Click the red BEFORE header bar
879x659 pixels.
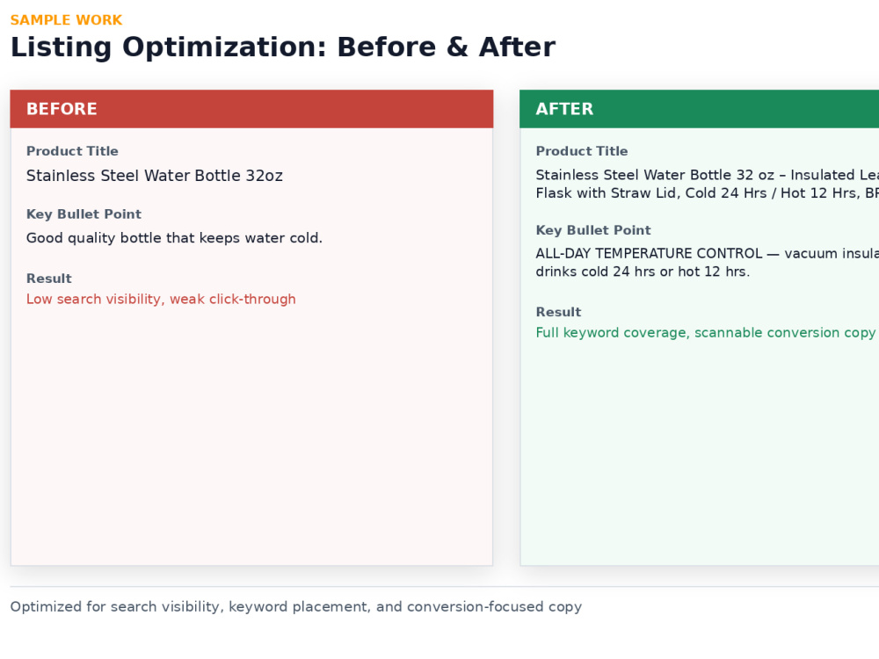click(x=251, y=109)
